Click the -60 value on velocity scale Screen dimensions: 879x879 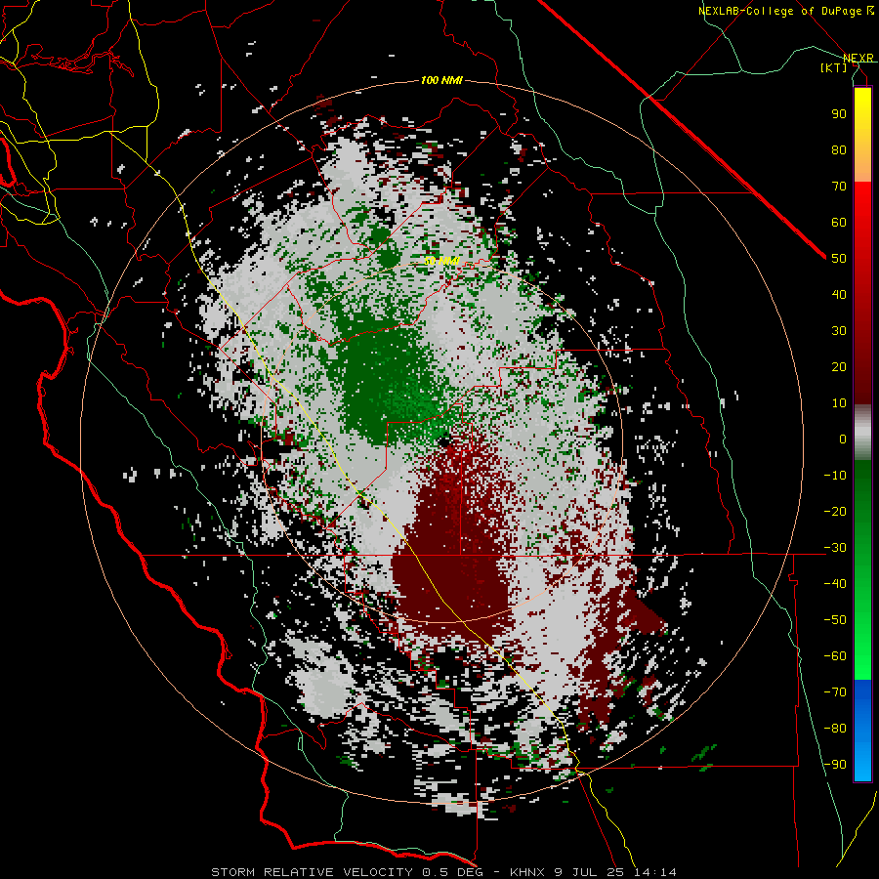[835, 656]
